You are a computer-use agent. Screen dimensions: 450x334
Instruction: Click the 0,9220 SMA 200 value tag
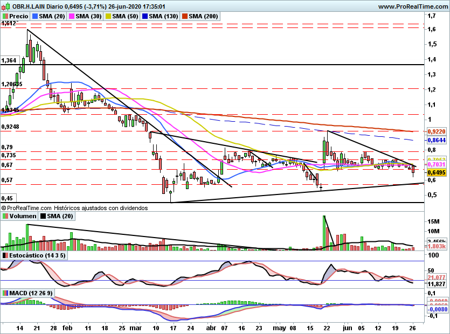437,131
